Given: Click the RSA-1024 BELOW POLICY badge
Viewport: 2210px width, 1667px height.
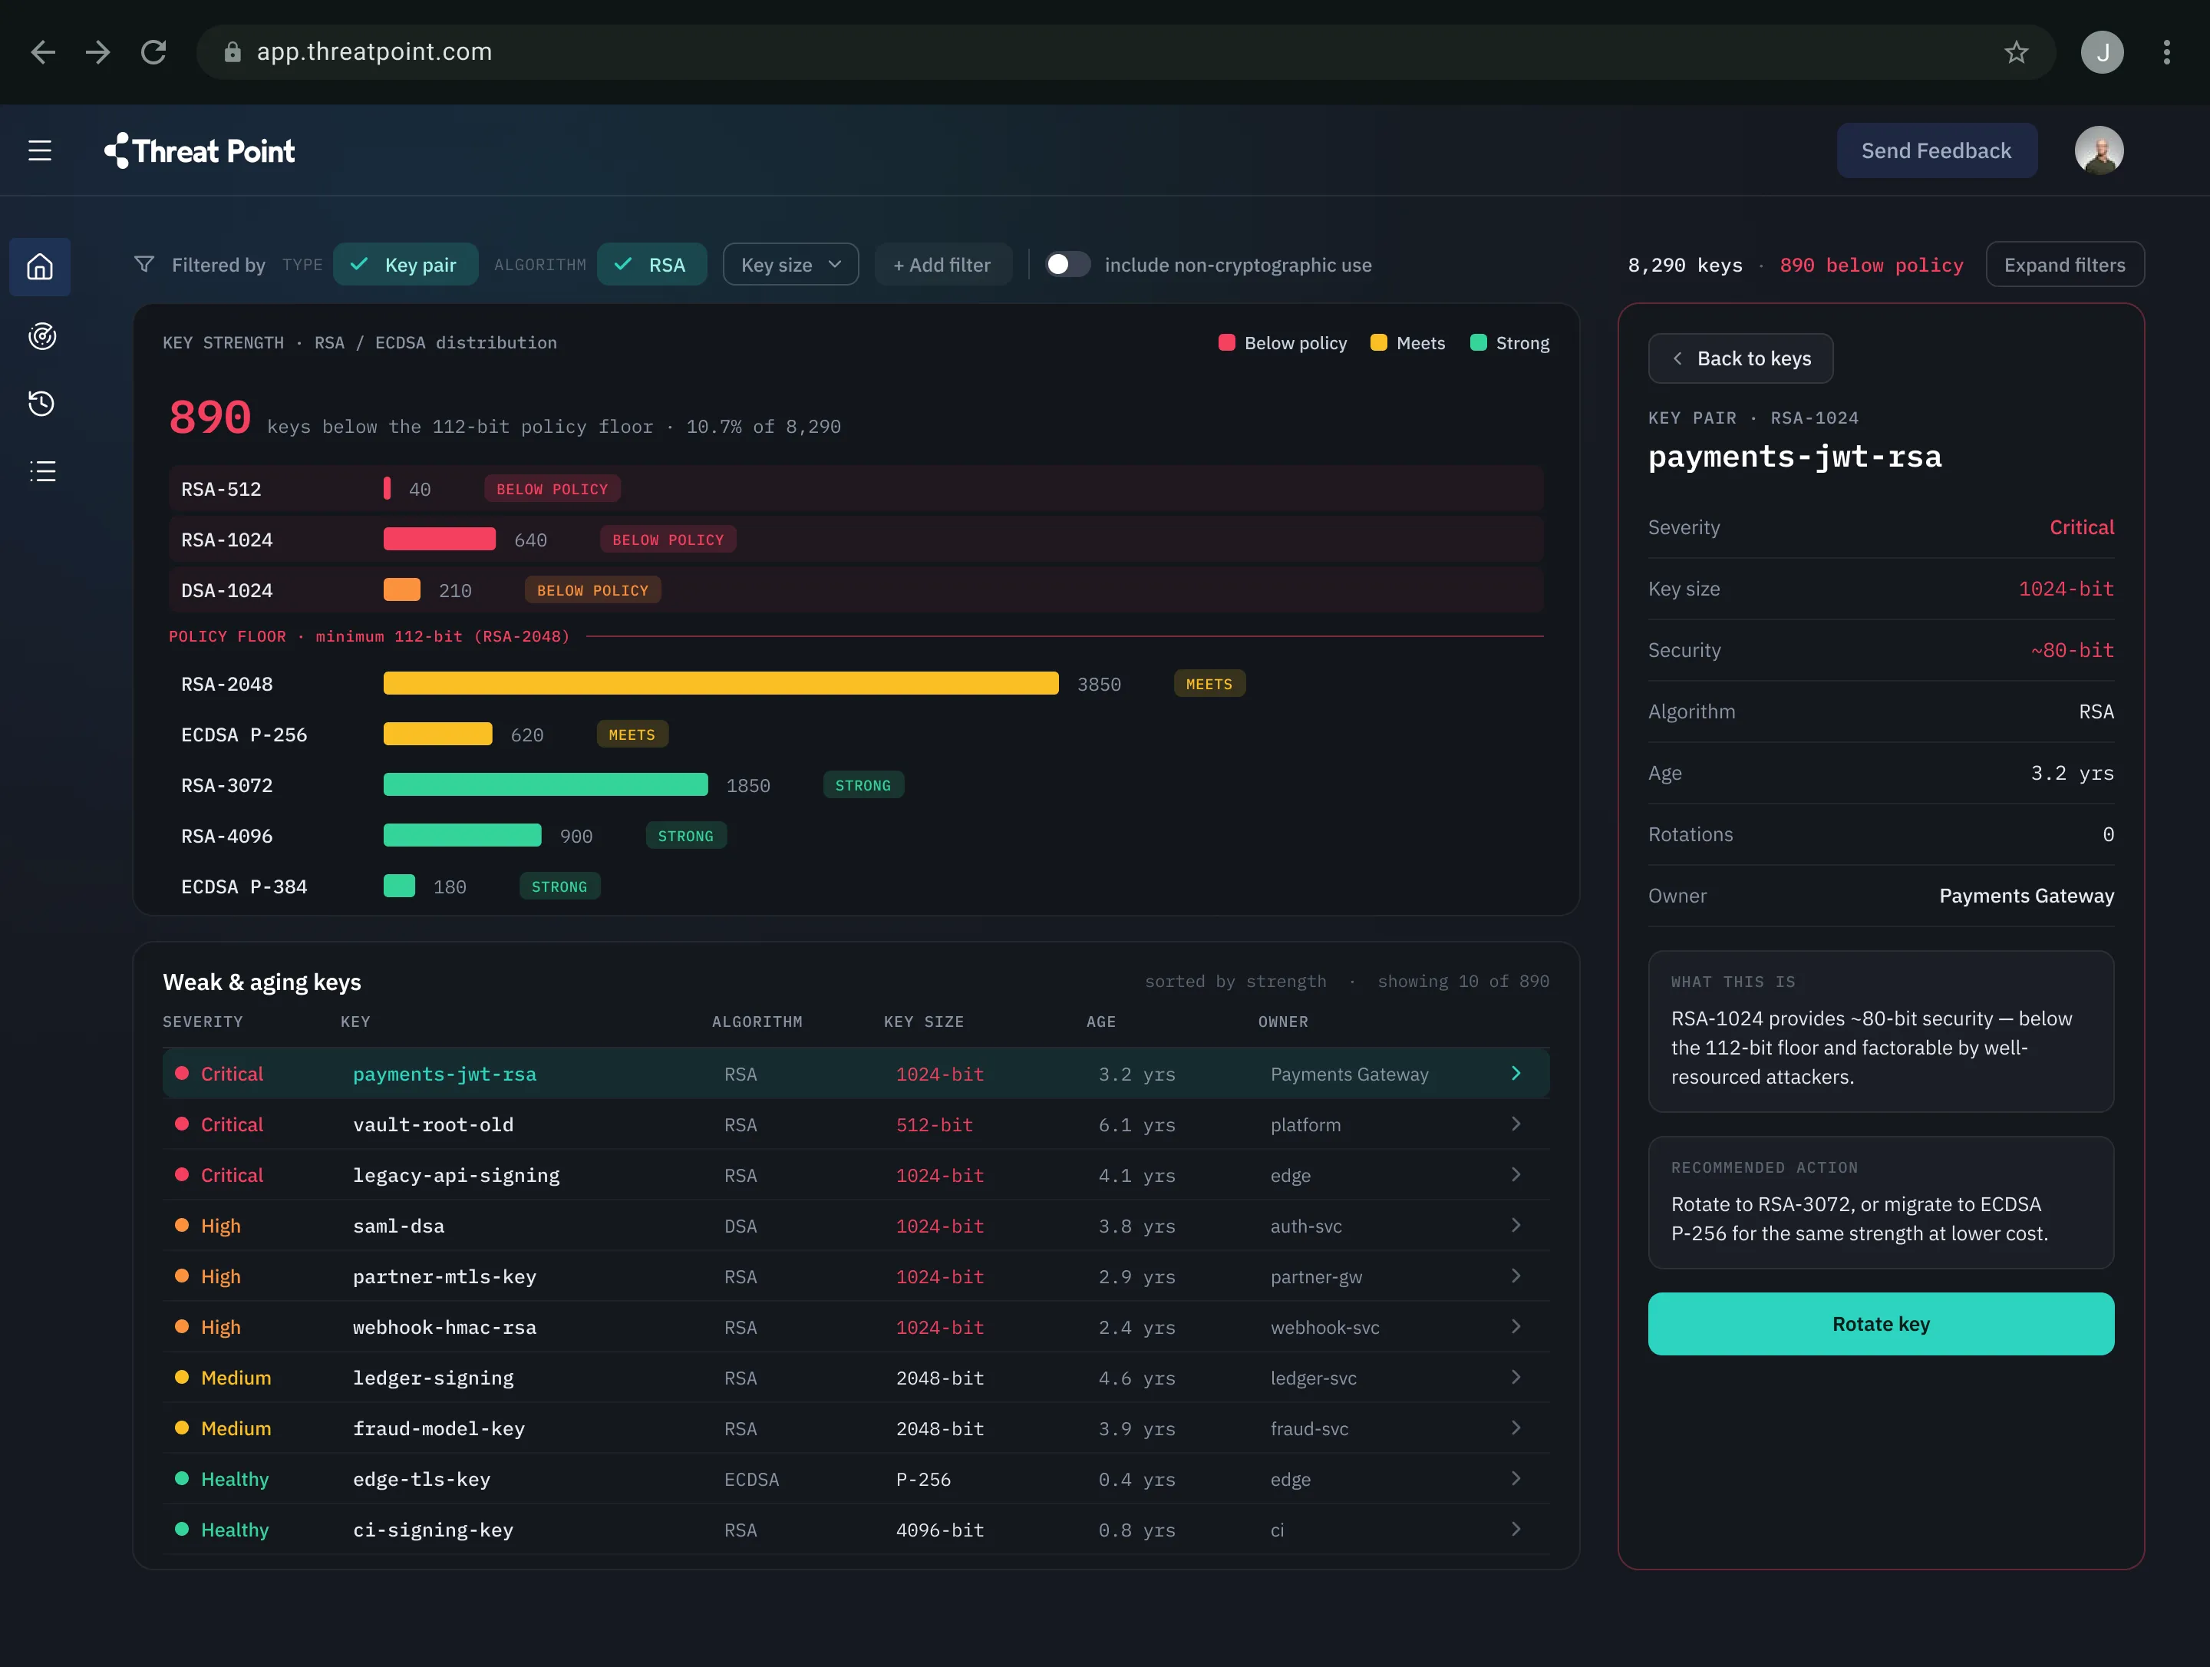Looking at the screenshot, I should pyautogui.click(x=668, y=540).
